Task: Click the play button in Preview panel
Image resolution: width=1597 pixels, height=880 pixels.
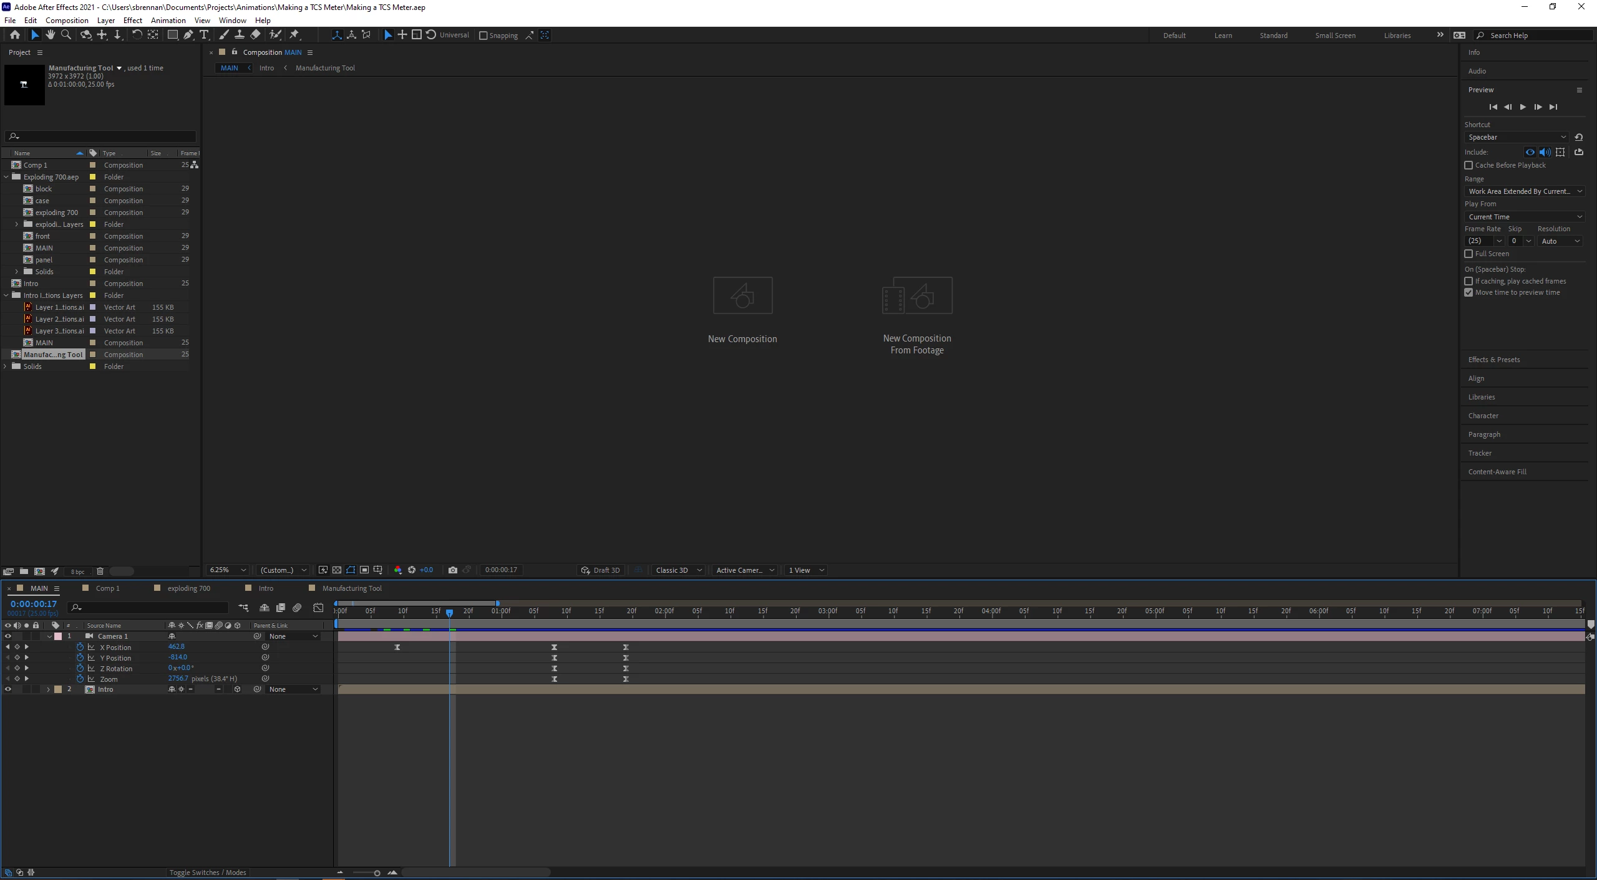Action: point(1523,107)
